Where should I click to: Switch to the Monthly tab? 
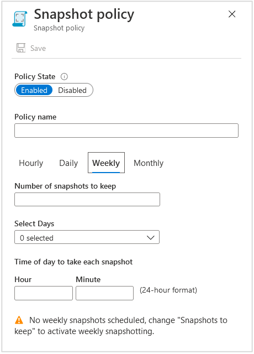click(149, 163)
